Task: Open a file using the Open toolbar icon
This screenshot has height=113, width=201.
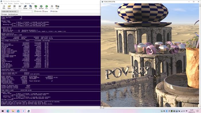Action: point(9,7)
